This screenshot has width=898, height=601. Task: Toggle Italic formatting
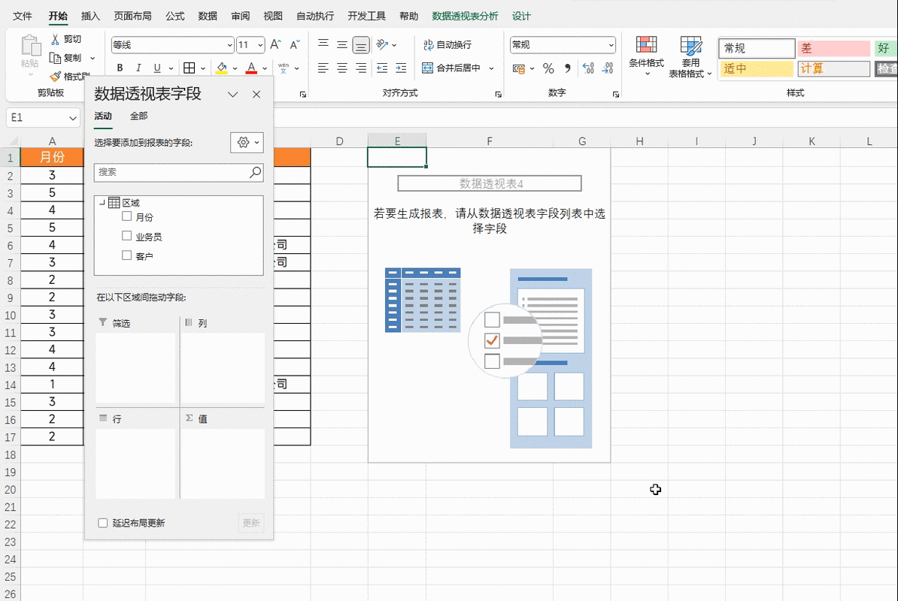pos(138,68)
